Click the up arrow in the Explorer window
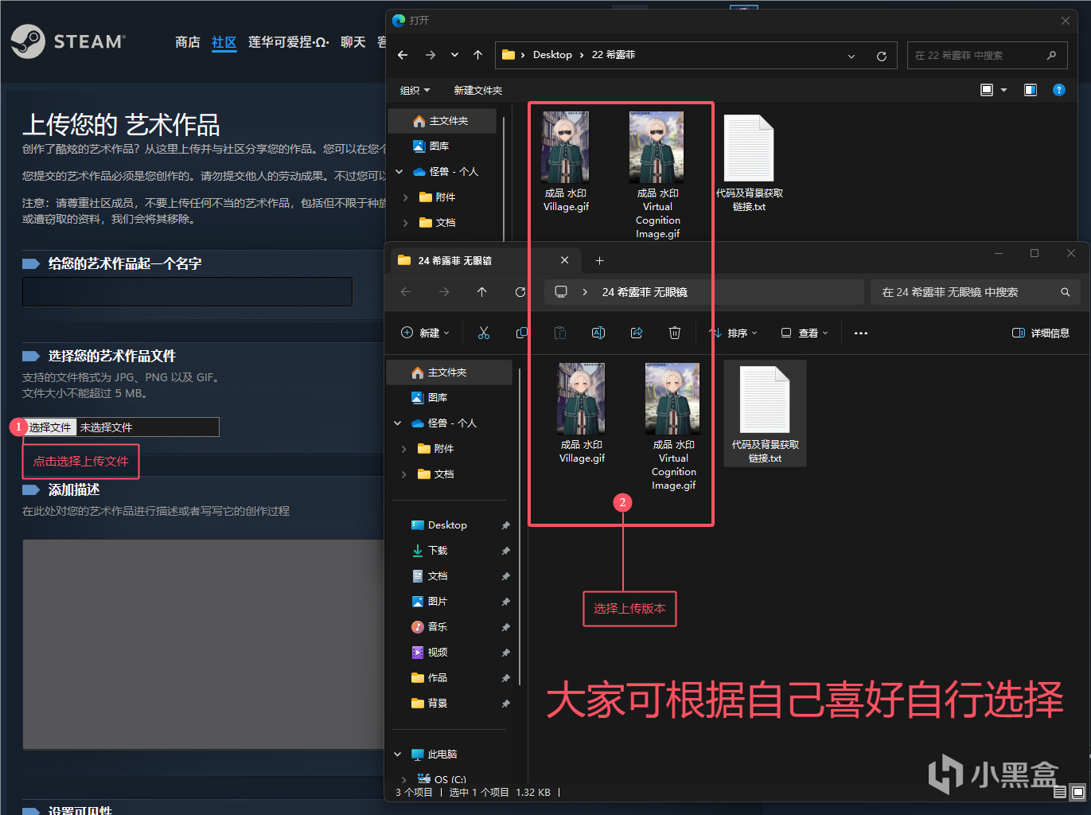Viewport: 1091px width, 815px height. pos(482,292)
